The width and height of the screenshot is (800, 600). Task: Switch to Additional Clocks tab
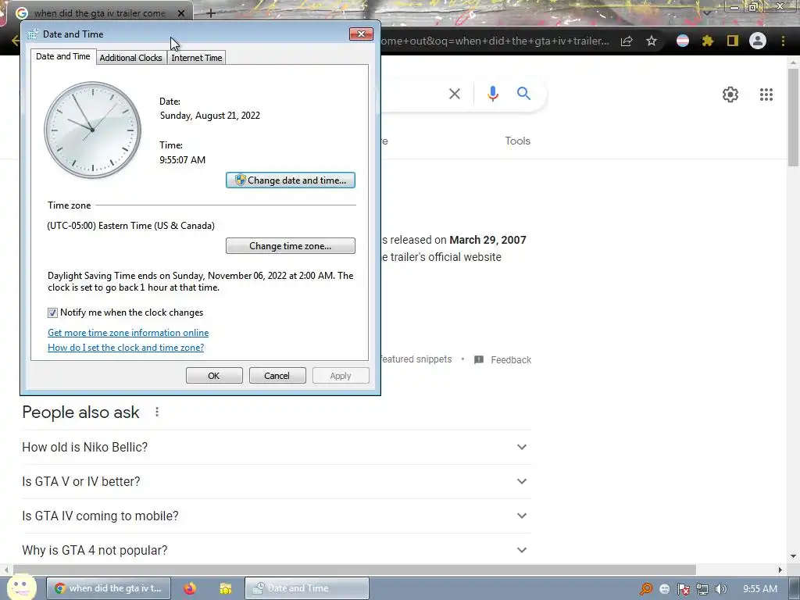click(x=130, y=58)
